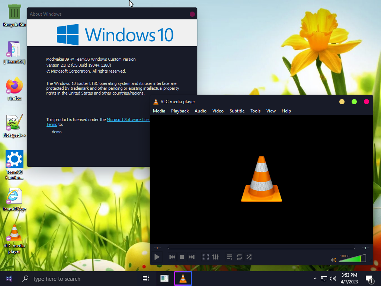Click the VLC remaining time label

[365, 248]
